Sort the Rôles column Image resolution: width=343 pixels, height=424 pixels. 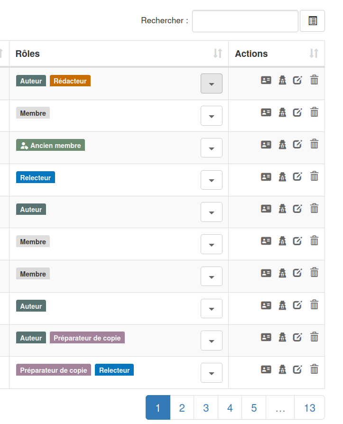[218, 54]
